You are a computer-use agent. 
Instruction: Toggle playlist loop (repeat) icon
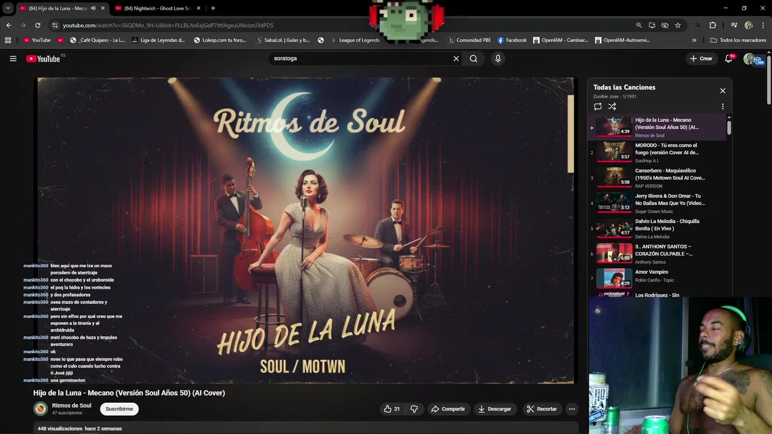[x=598, y=106]
